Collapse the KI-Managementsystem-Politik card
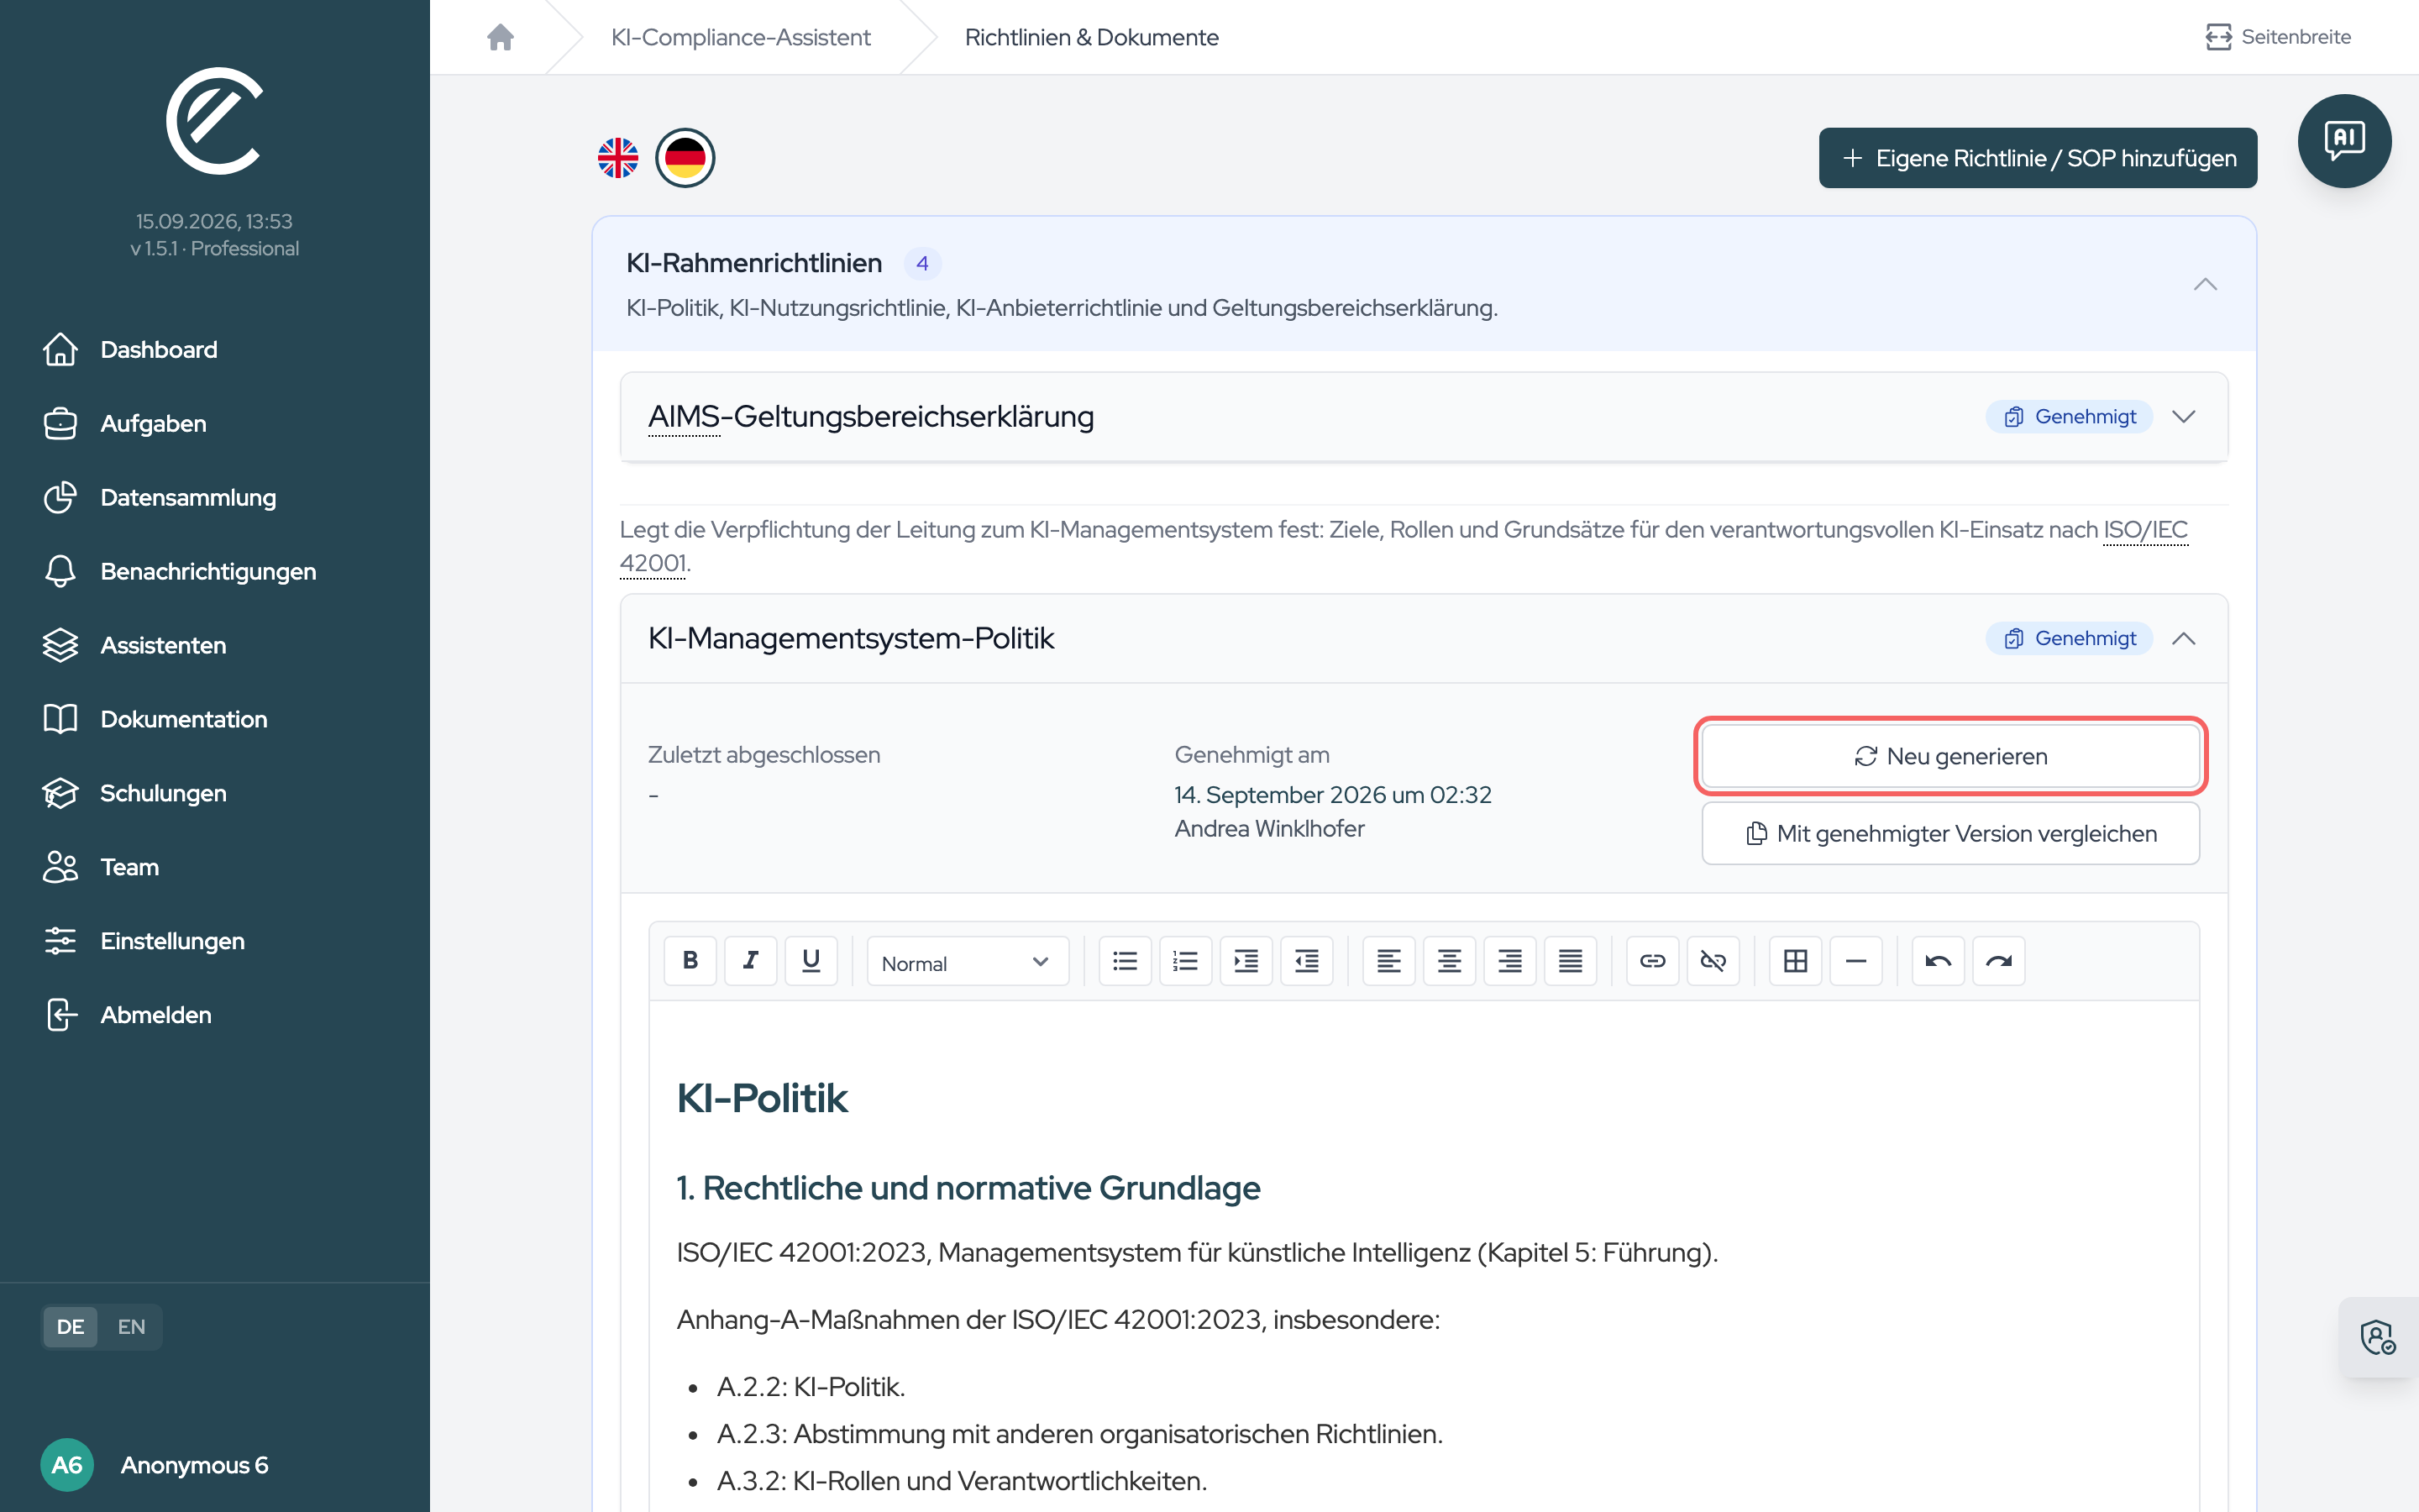 tap(2184, 639)
